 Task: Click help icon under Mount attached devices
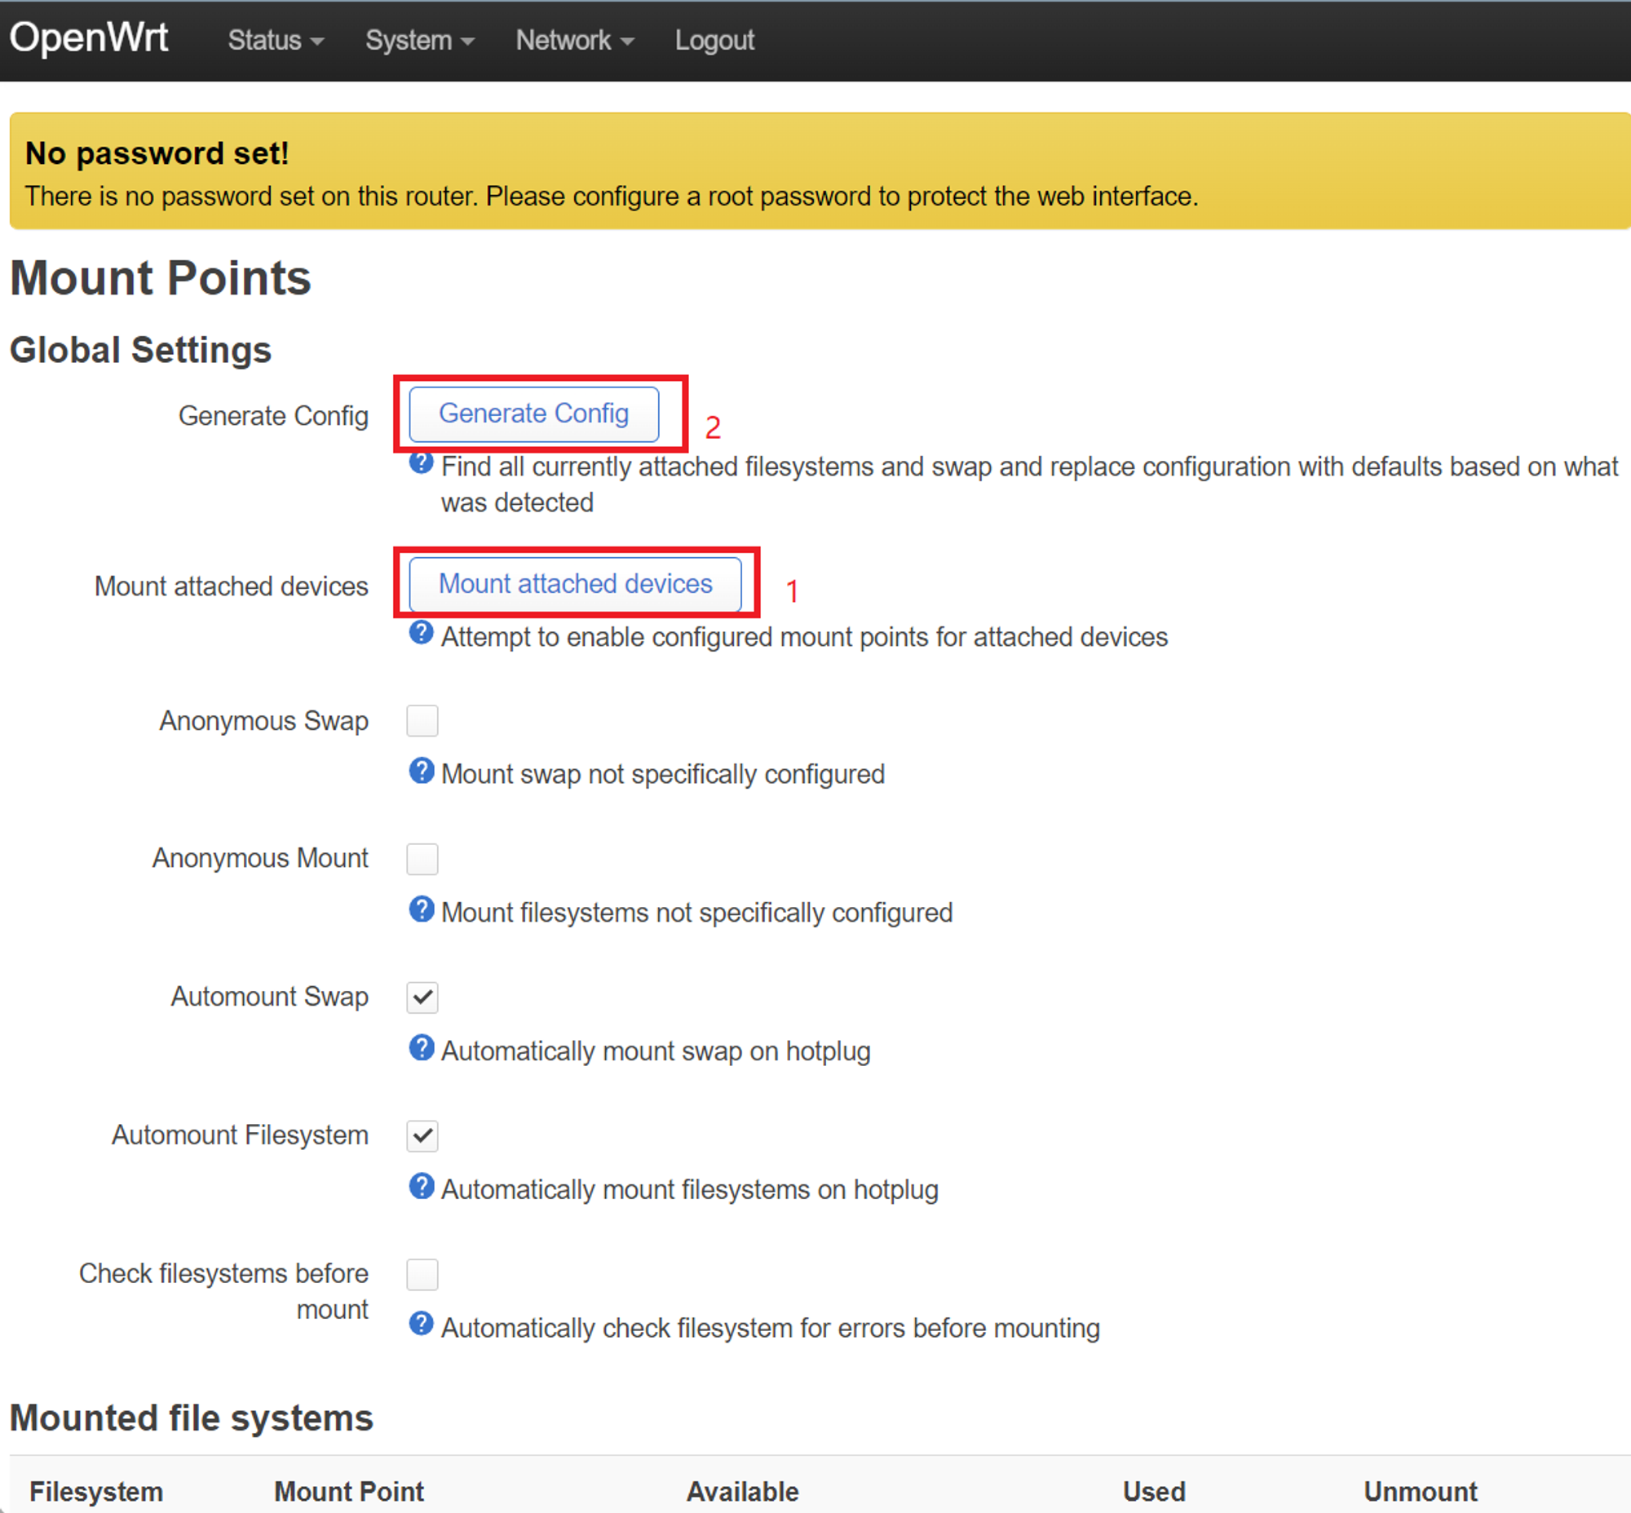(421, 633)
